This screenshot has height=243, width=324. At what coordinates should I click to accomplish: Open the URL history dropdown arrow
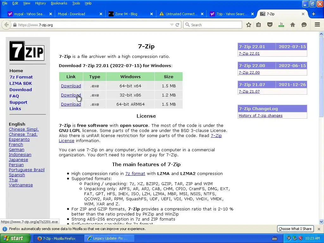[172, 25]
